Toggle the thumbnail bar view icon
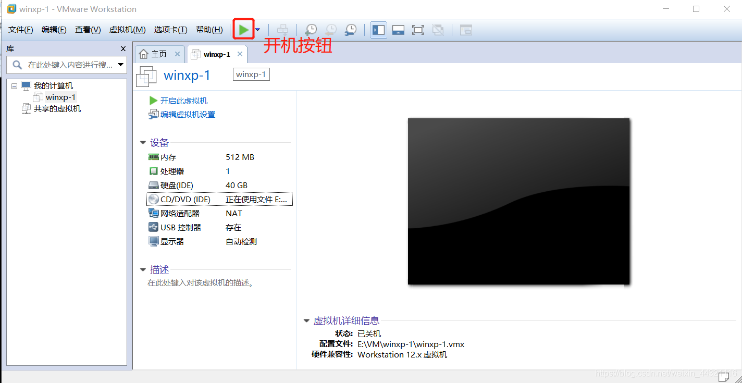Image resolution: width=742 pixels, height=383 pixels. pos(399,30)
